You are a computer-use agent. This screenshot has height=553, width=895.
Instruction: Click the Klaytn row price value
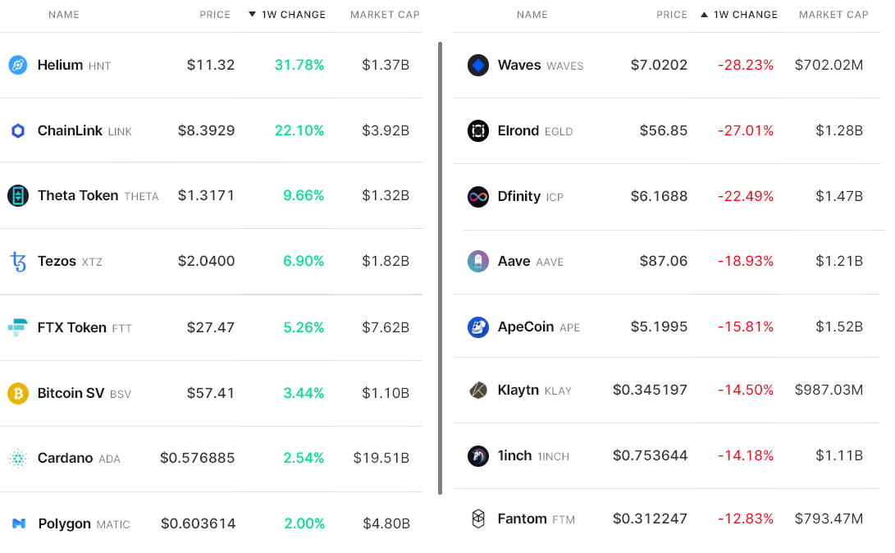(x=650, y=390)
